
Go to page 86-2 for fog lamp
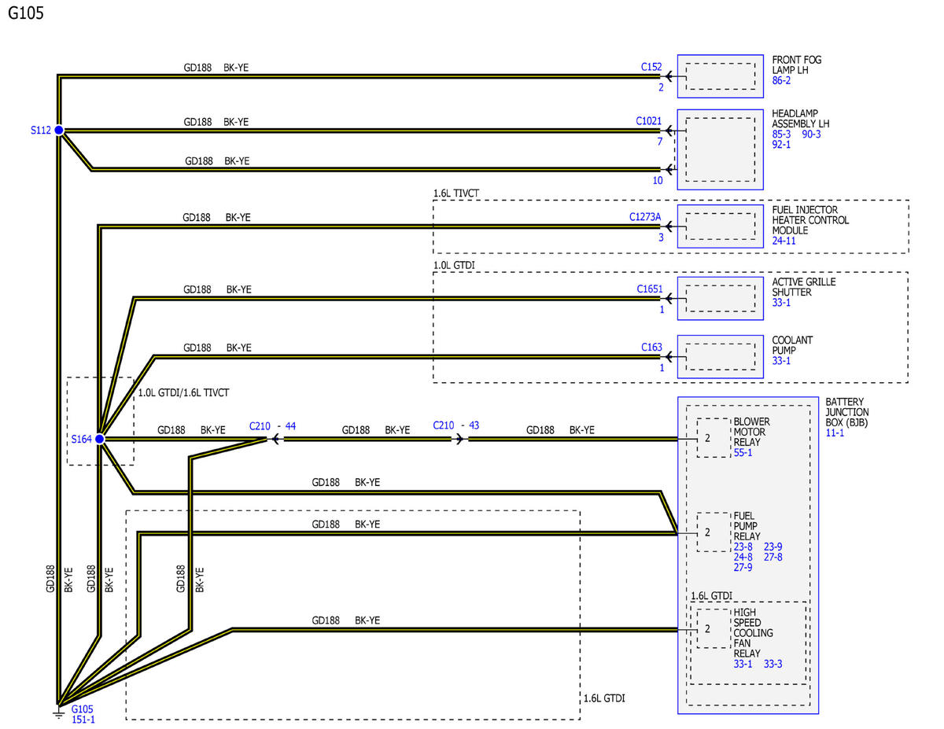click(x=782, y=80)
